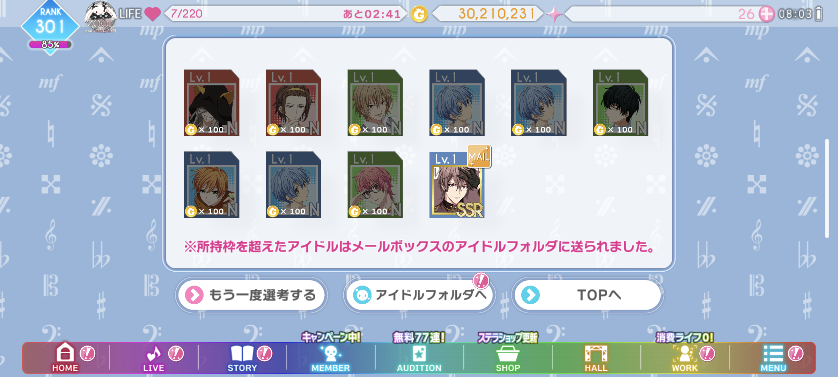This screenshot has height=377, width=838.
Task: Click もう一度選考する to audition again
Action: tap(251, 295)
